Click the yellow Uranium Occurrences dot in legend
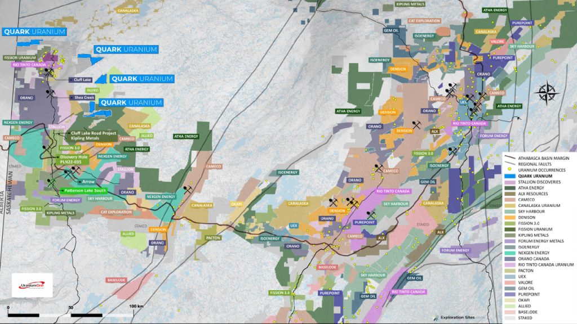Viewport: 577px width, 324px height. (509, 170)
